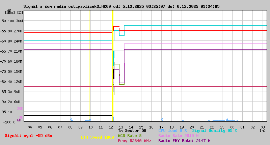Click the 12 hour mark on time axis
The height and width of the screenshot is (145, 270).
click(x=111, y=127)
